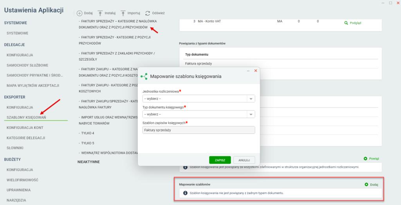Click 'Mapowanie szablonów' section heading

(195, 184)
